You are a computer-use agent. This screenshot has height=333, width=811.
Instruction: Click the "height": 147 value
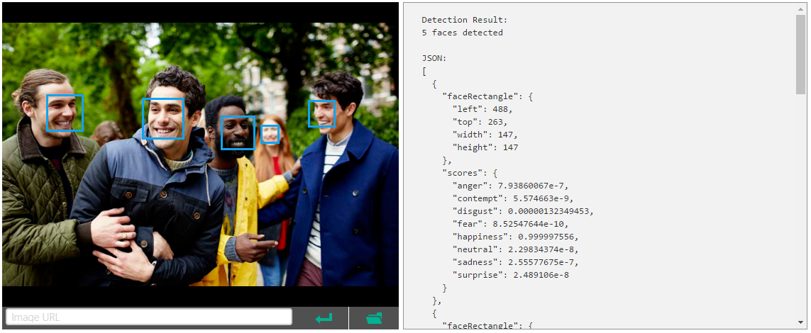pyautogui.click(x=485, y=147)
